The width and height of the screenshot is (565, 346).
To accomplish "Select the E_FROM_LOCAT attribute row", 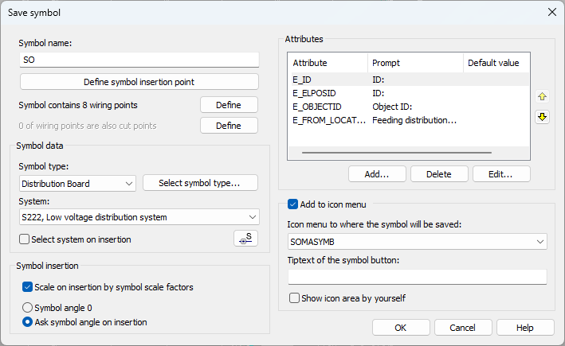I will pos(409,120).
